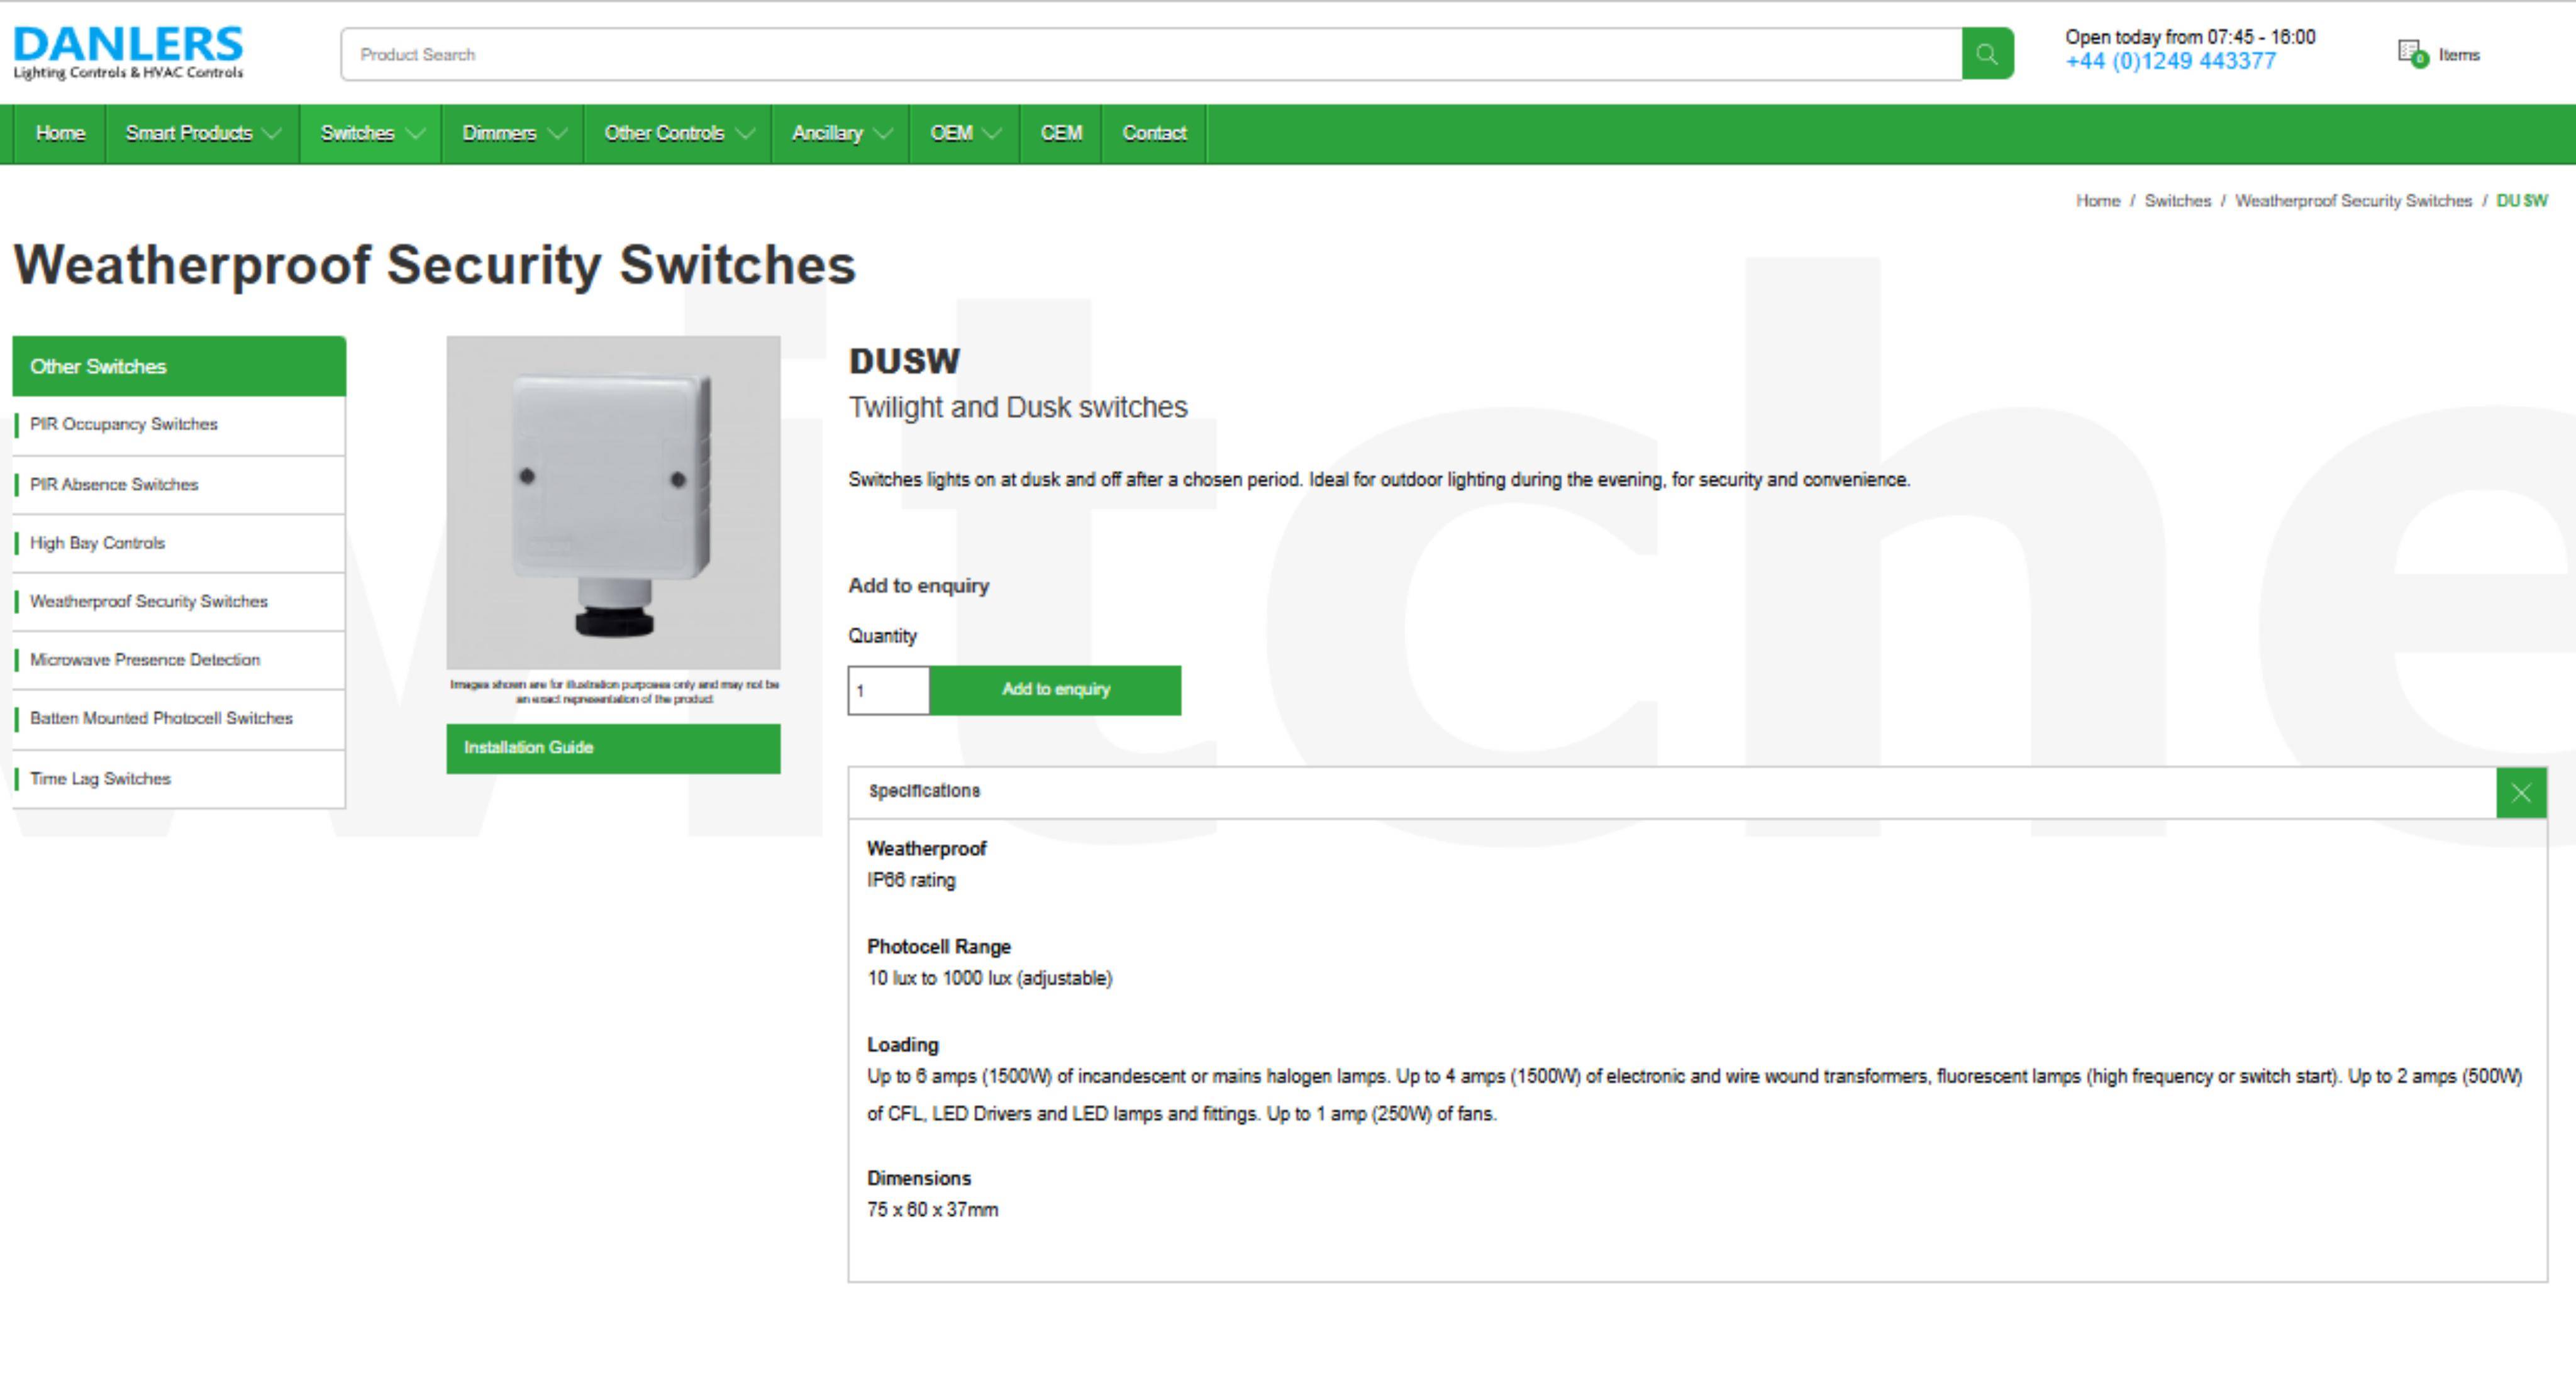2576x1386 pixels.
Task: Expand the Dimmers dropdown menu
Action: (x=513, y=134)
